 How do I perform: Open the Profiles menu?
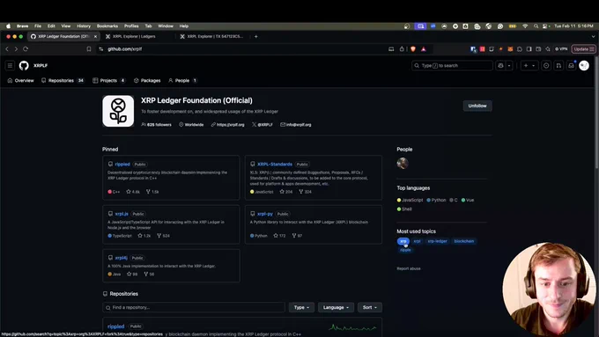pos(131,26)
